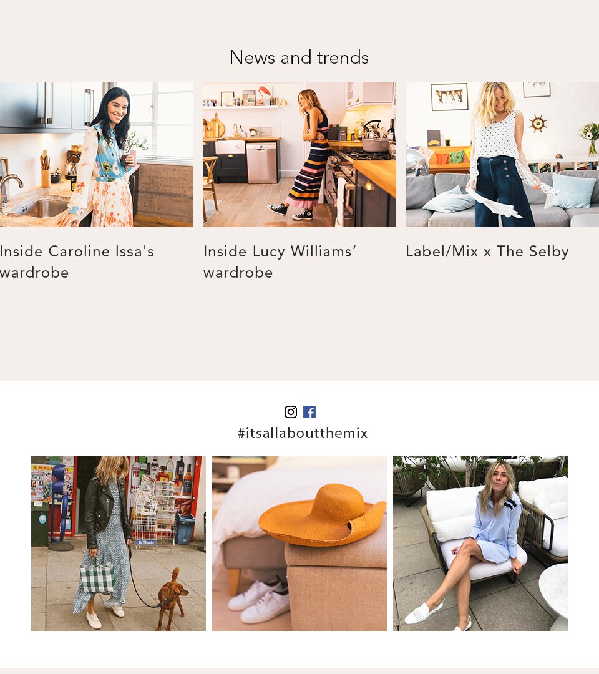Click the polka dot top on blonde woman
The width and height of the screenshot is (599, 674).
(x=495, y=136)
